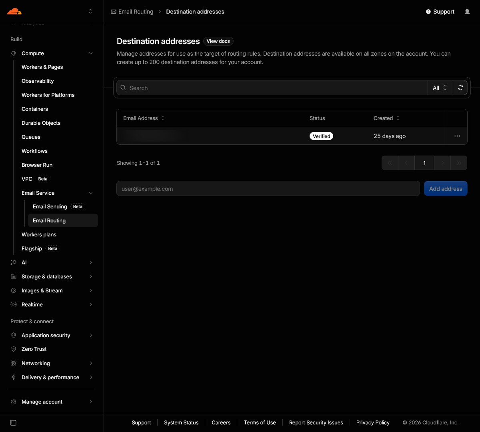Image resolution: width=480 pixels, height=432 pixels.
Task: Expand Application security section
Action: click(x=91, y=335)
